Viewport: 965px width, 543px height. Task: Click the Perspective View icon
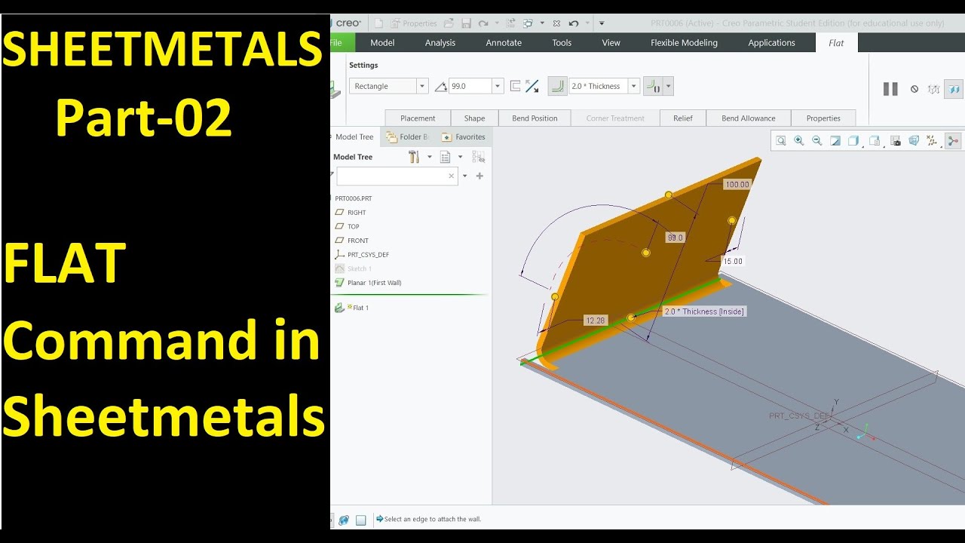tap(914, 140)
